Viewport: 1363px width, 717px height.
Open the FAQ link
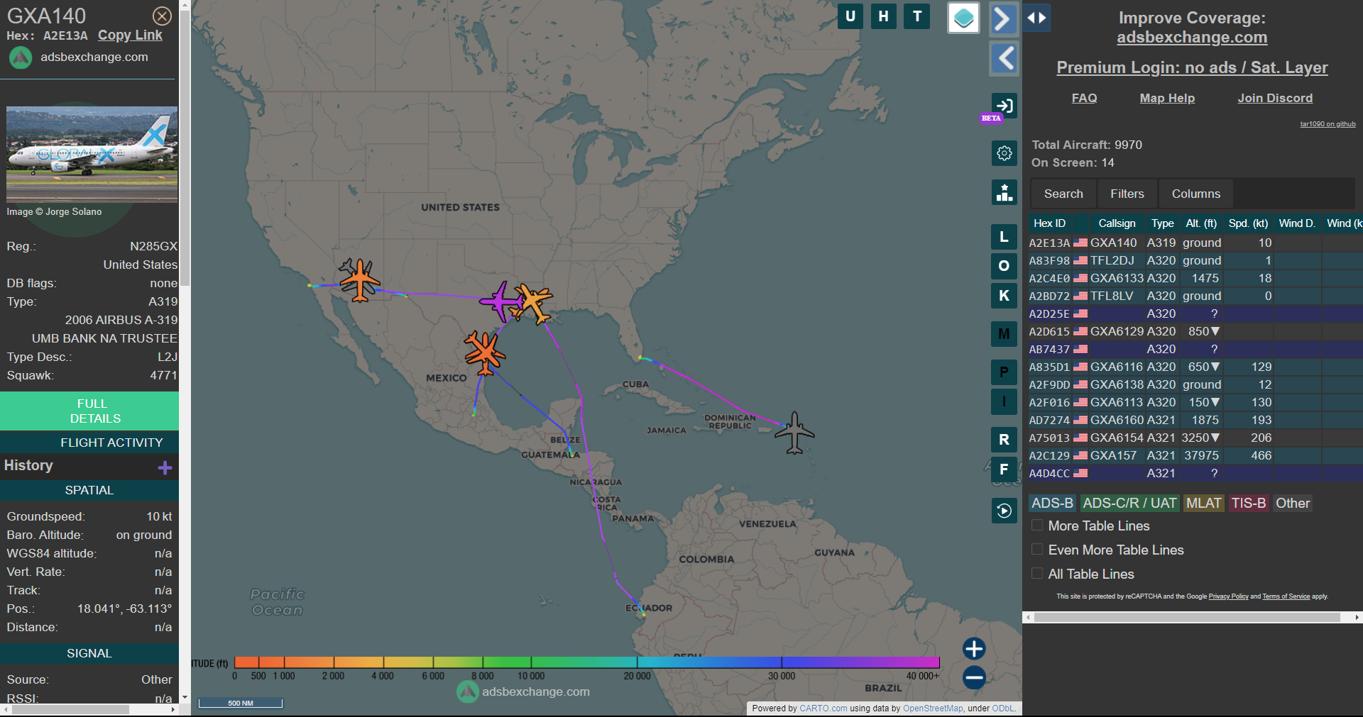coord(1084,98)
